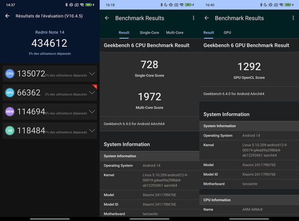Tap the Kernel row in the CPU benchmark screen

149,180
